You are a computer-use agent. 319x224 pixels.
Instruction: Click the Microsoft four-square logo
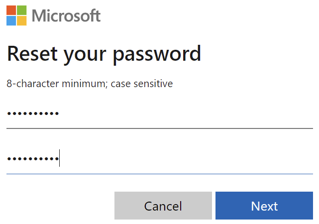(x=16, y=15)
